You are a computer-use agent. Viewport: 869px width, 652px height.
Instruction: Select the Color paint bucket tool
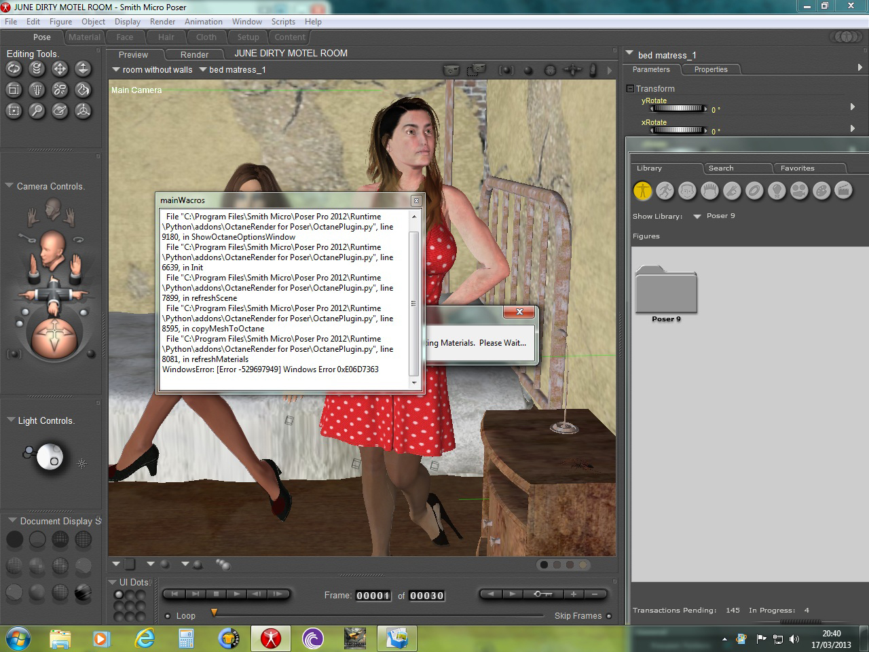[x=83, y=89]
